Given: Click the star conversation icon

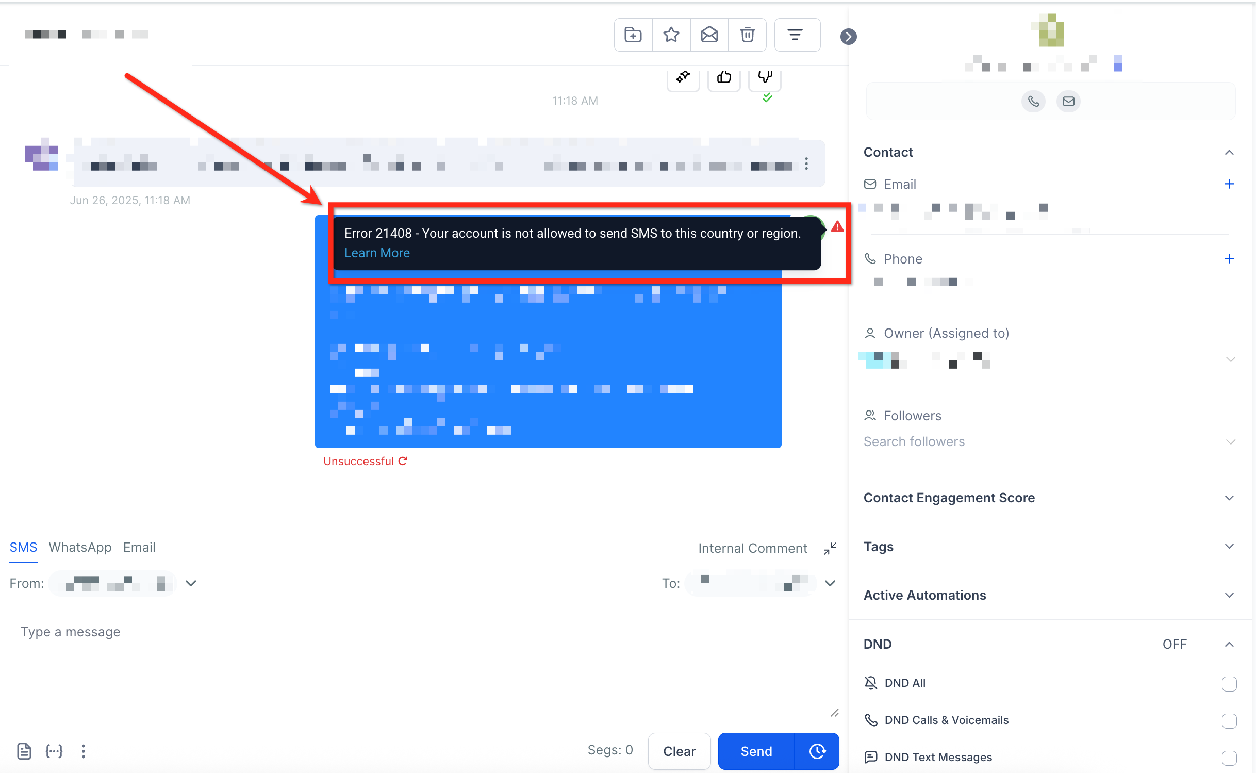Looking at the screenshot, I should click(671, 35).
